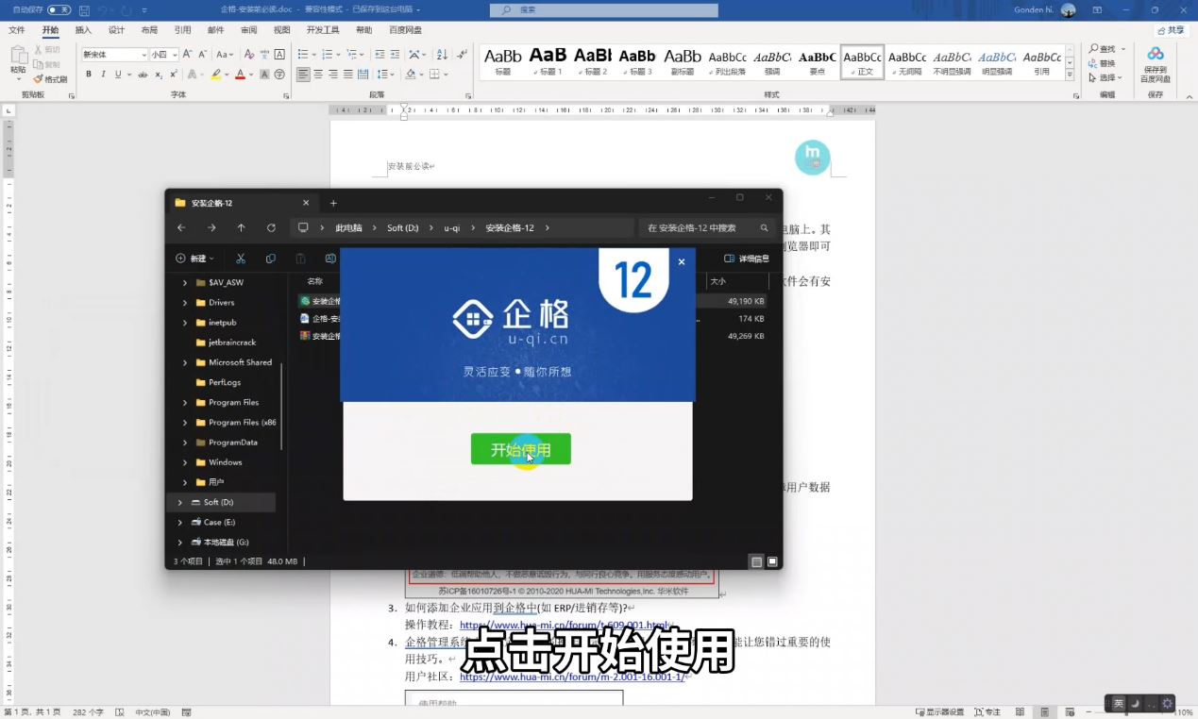Select the 无间隔 style
The width and height of the screenshot is (1198, 719).
(907, 61)
